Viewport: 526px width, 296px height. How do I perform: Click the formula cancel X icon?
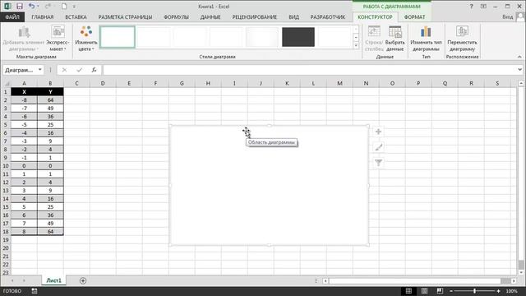point(64,70)
